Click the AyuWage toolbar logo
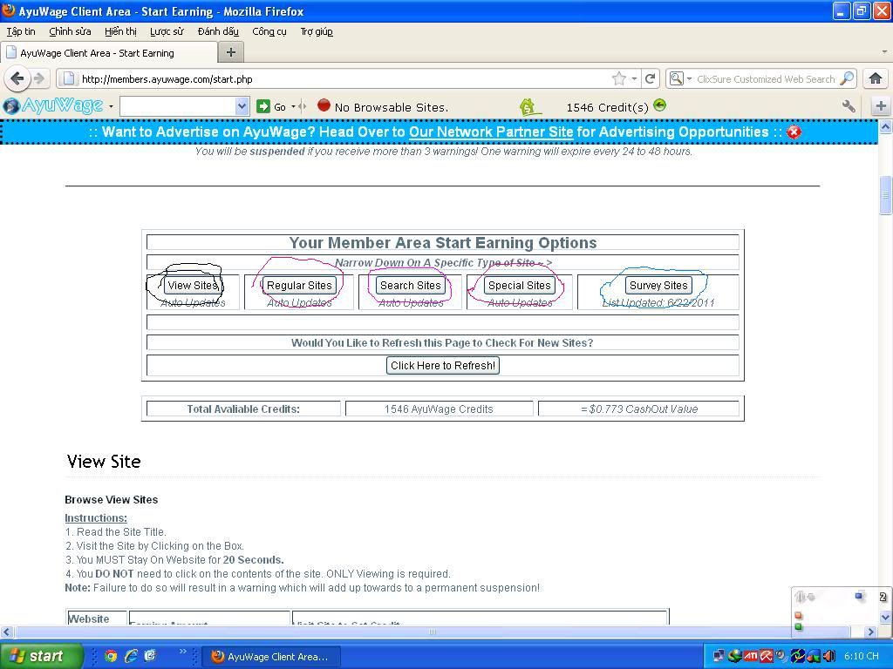This screenshot has width=893, height=669. pos(53,105)
